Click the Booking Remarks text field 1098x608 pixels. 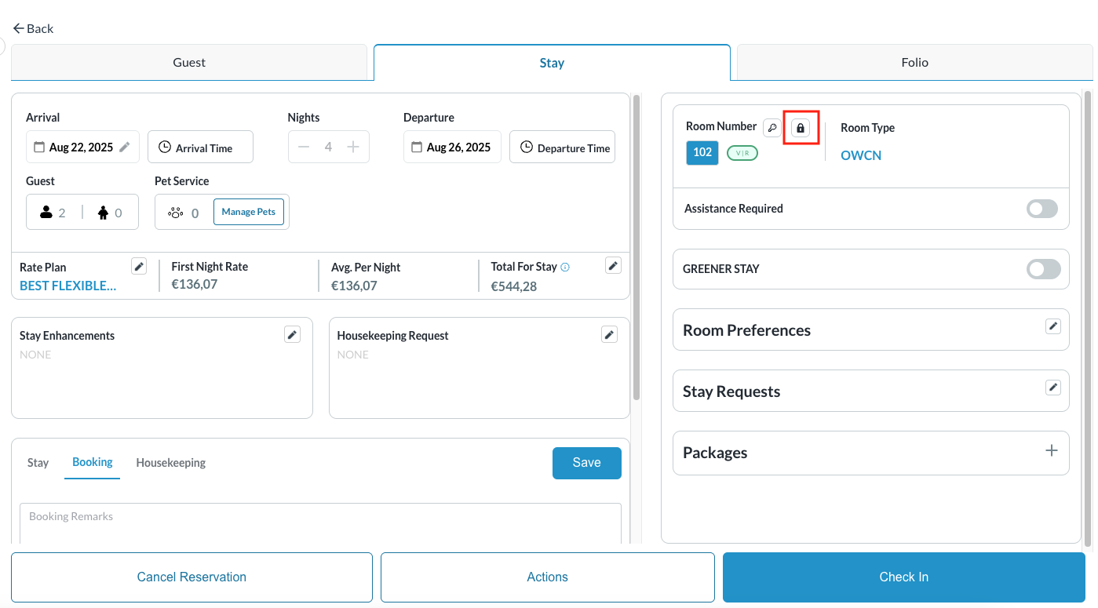(x=320, y=522)
